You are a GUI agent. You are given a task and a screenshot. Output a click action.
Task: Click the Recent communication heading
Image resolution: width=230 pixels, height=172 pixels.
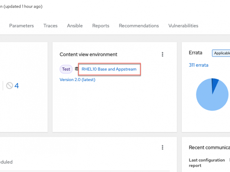coord(209,147)
